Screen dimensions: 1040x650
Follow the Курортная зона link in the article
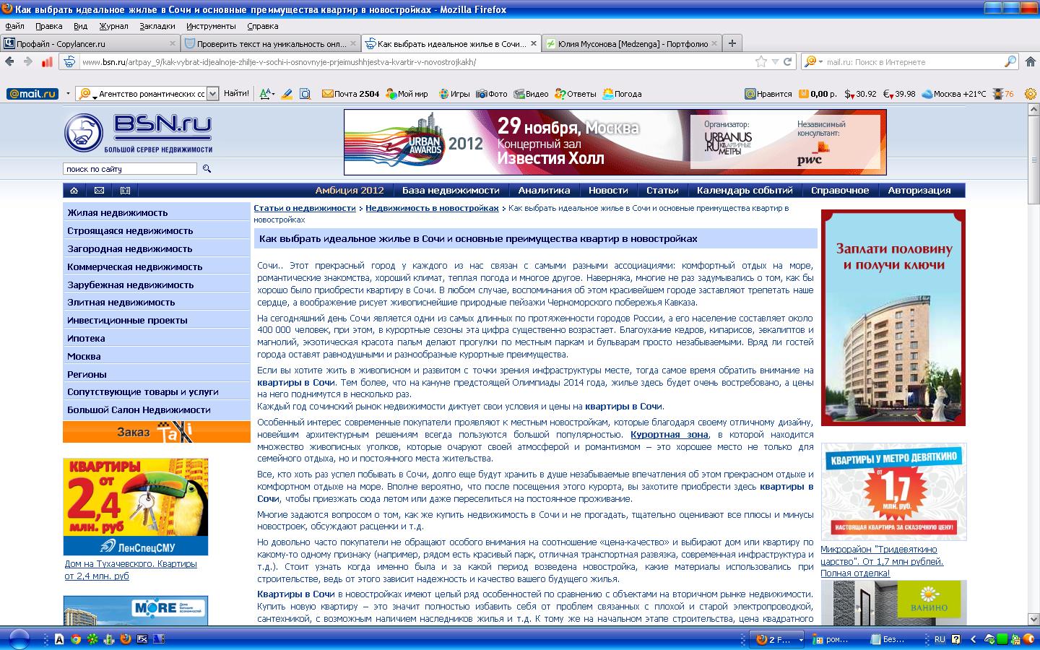point(669,435)
